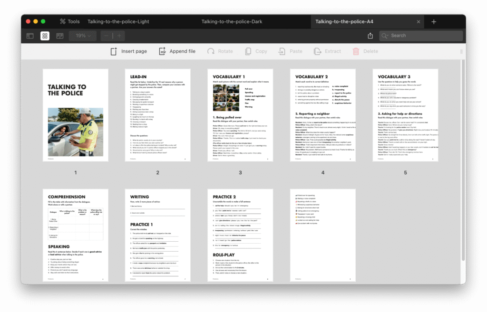
Task: Close the Talking-to-the-police-A4 tab
Action: [419, 22]
